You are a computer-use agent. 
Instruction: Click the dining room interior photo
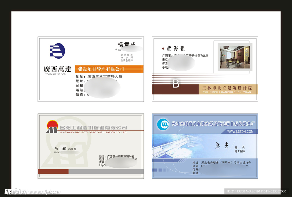click(234, 57)
